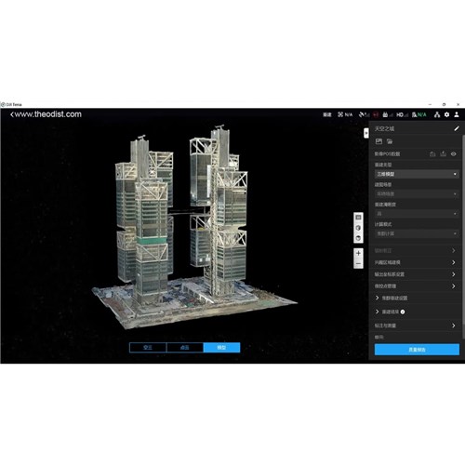Expand the 兴趣区域建模 row
Screen dimensions: 465x465
[416, 262]
